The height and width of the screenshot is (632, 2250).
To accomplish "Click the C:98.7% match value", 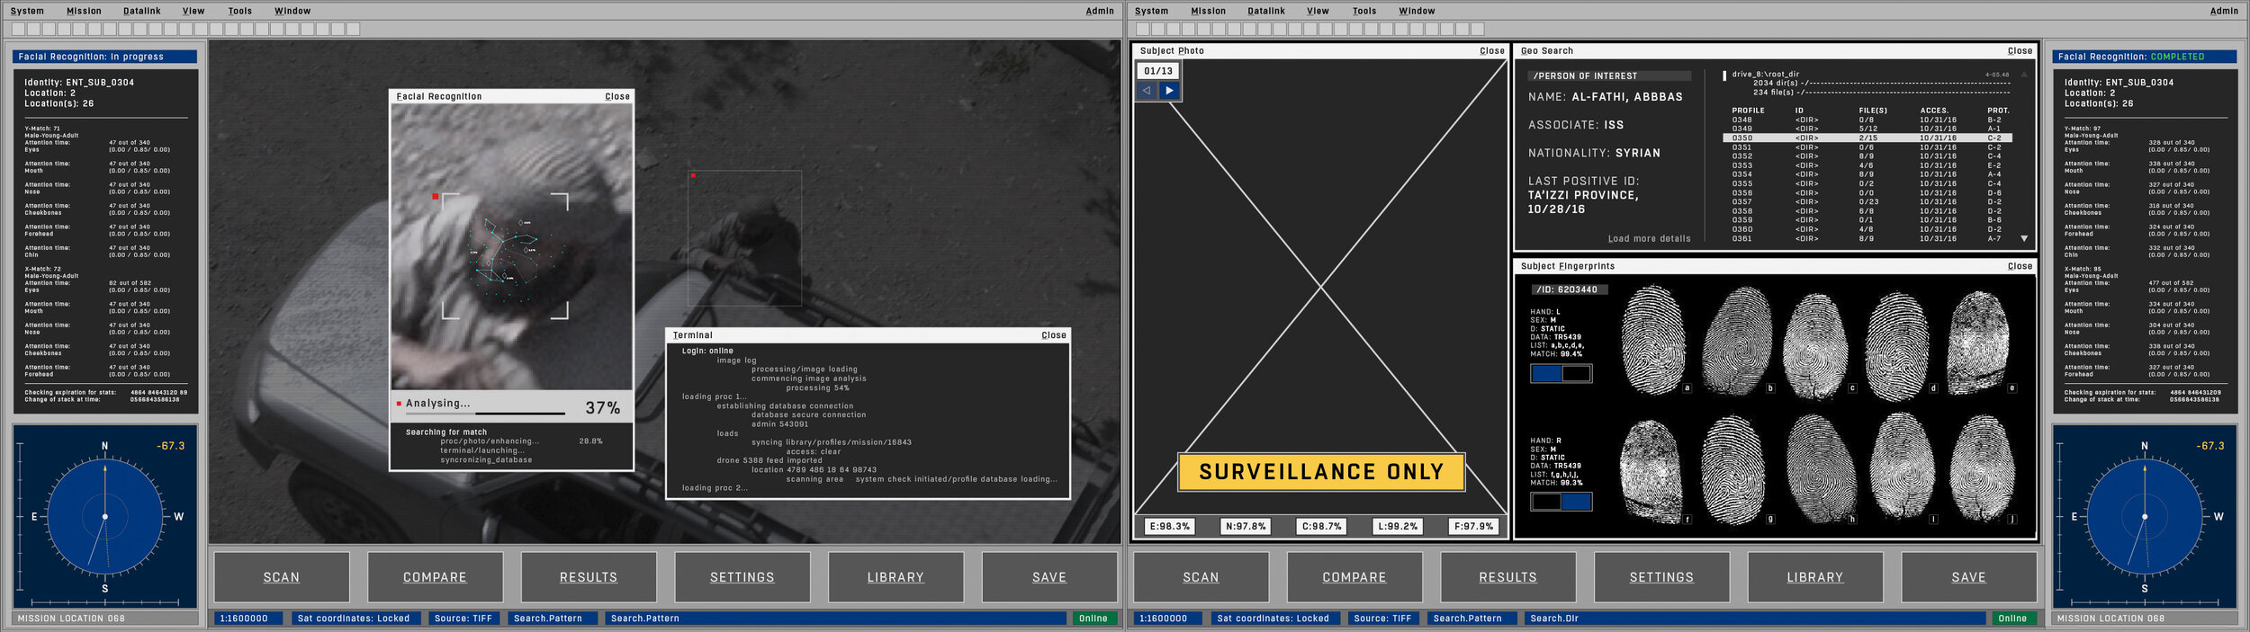I will [x=1321, y=527].
